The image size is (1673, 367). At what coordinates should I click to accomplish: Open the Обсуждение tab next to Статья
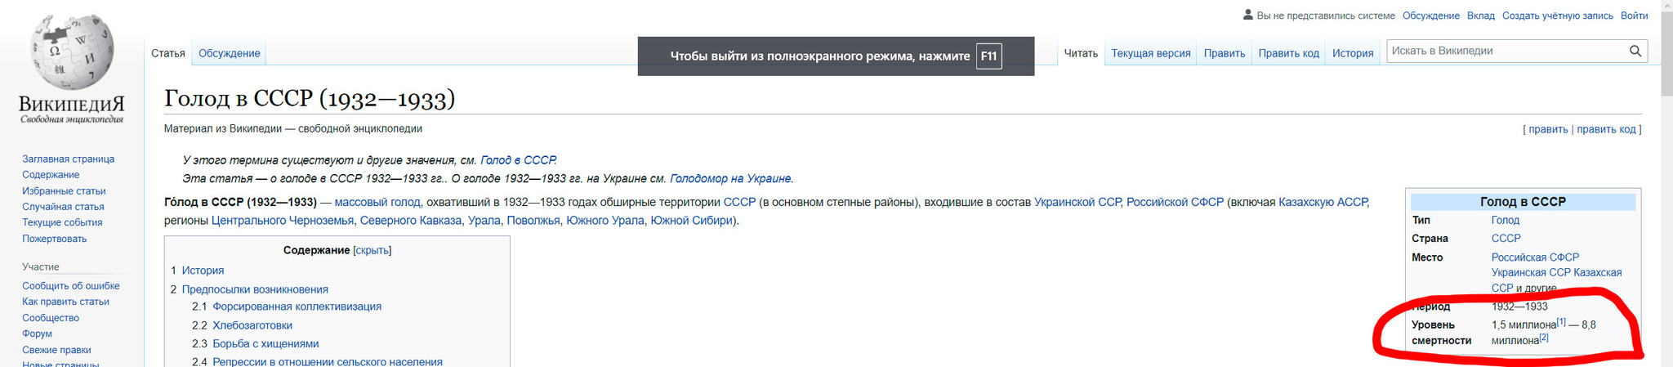(x=230, y=53)
